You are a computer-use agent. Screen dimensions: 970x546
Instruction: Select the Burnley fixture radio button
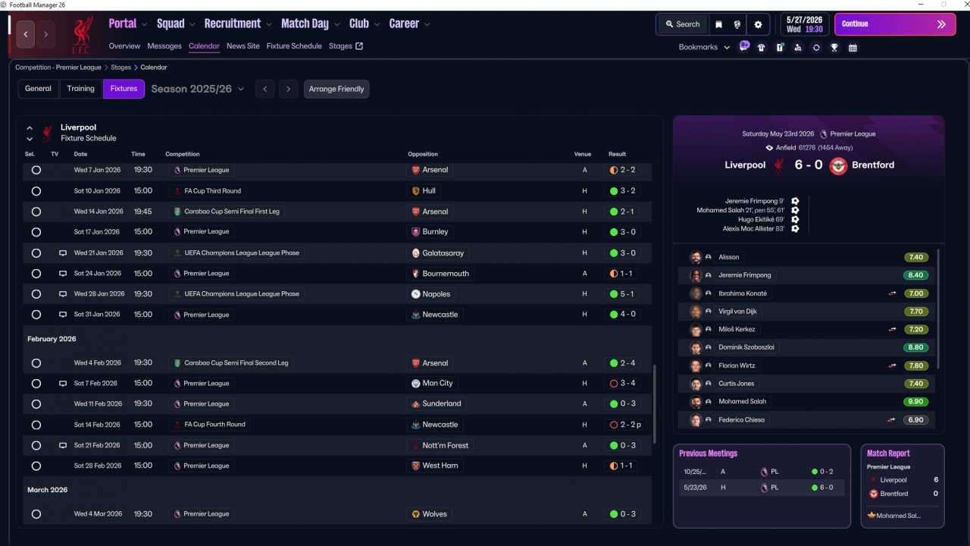(x=36, y=232)
